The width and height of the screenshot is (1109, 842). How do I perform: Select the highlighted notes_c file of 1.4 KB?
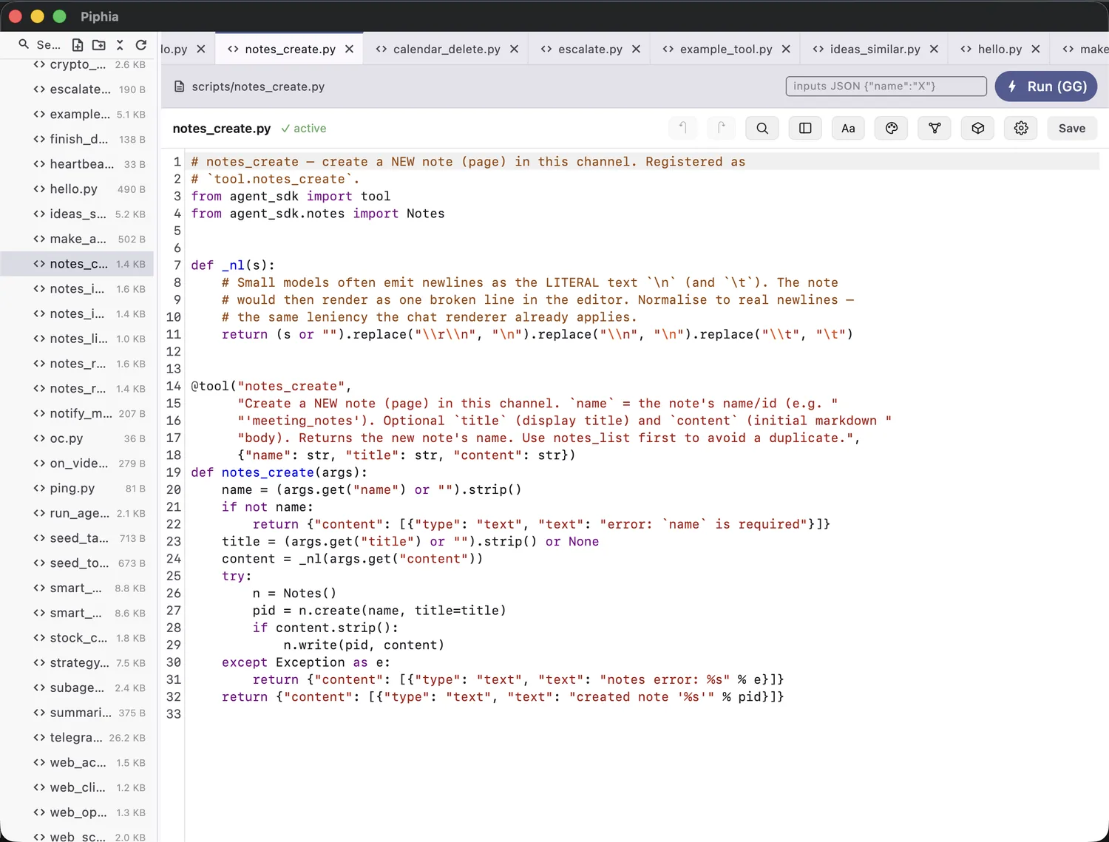[78, 264]
